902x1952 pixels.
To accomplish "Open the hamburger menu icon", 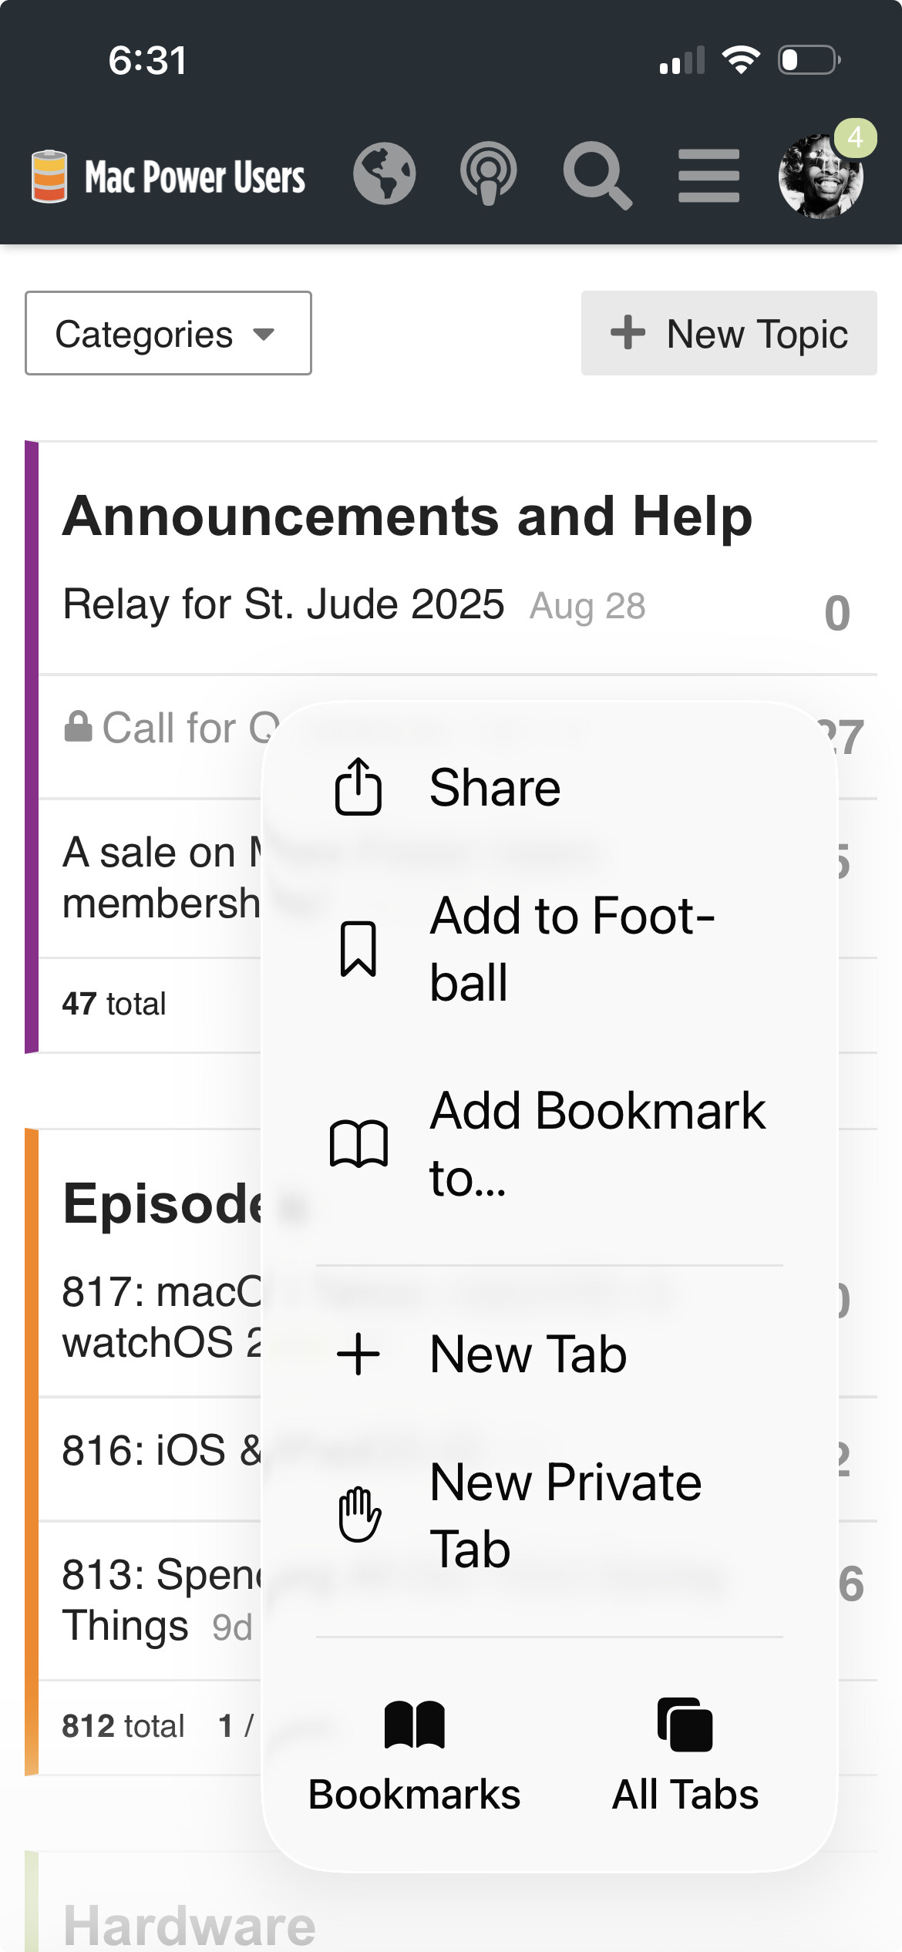I will 708,176.
